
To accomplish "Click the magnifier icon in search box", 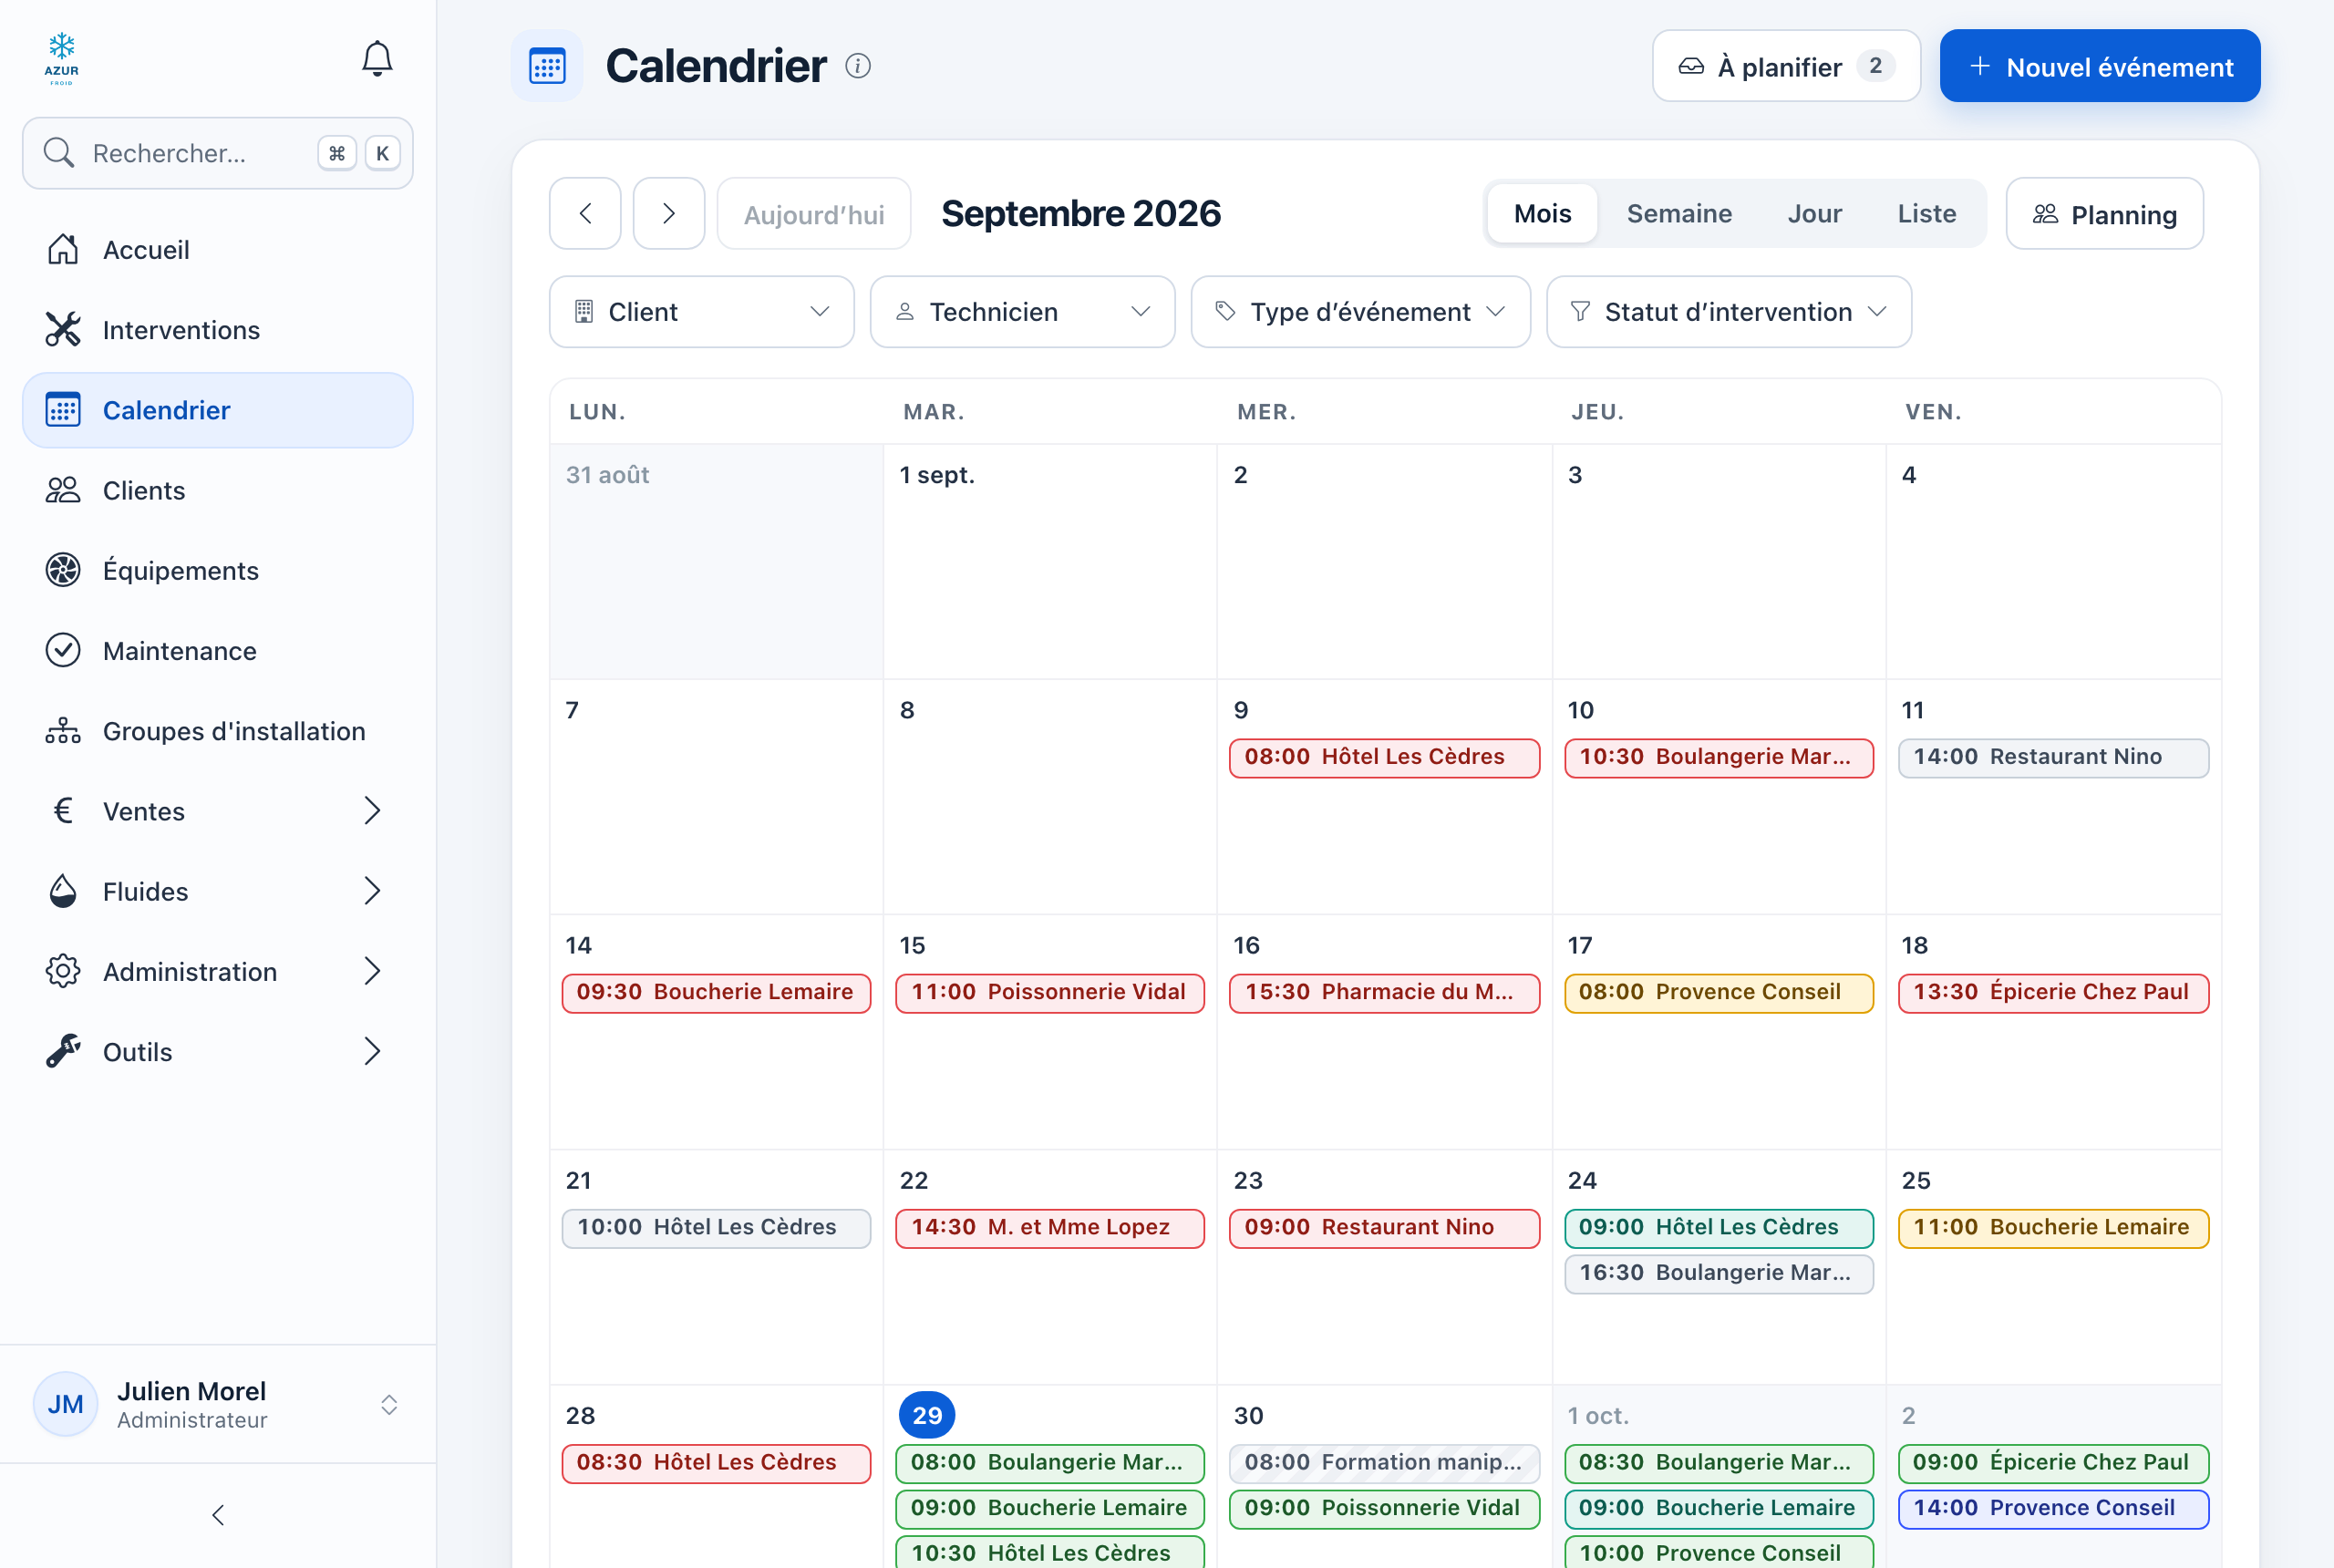I will point(59,153).
